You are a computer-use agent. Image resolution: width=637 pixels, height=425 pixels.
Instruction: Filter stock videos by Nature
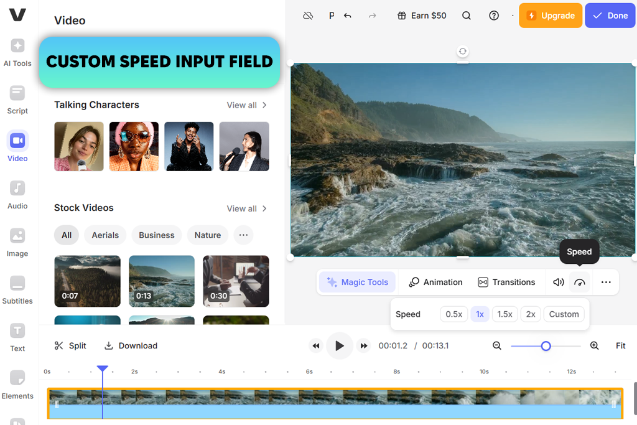pos(208,235)
